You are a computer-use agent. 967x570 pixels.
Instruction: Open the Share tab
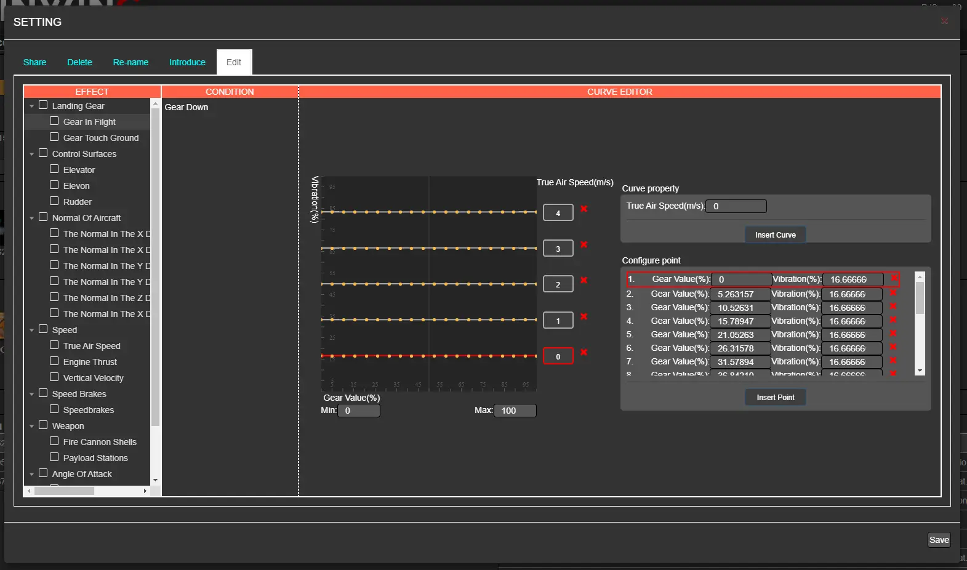pos(34,62)
